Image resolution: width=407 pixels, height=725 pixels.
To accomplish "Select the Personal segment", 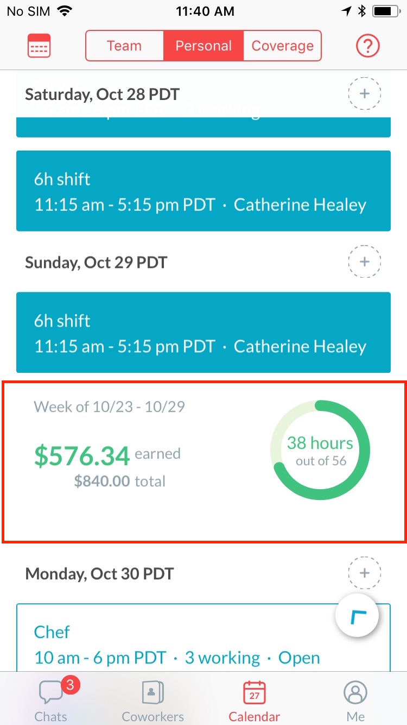I will (x=203, y=46).
